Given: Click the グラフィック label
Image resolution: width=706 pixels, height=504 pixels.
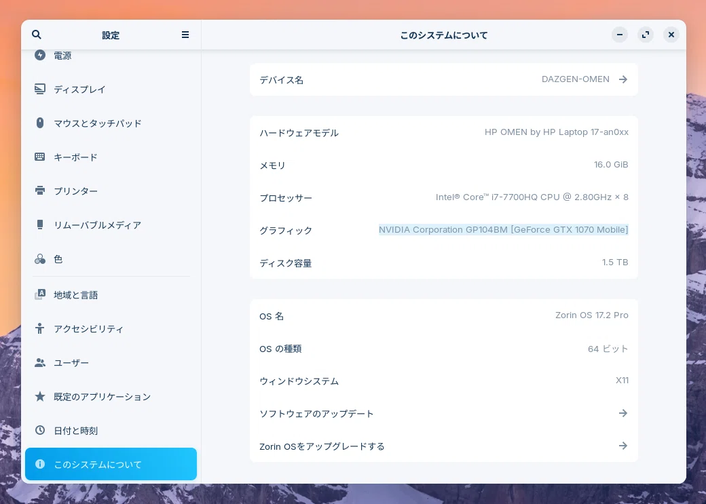Looking at the screenshot, I should [286, 231].
